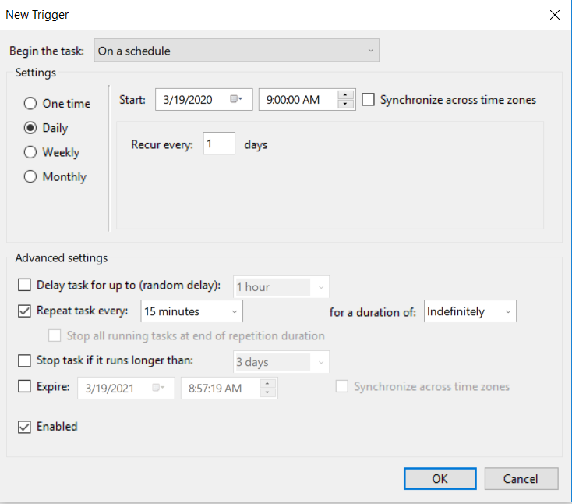Open the Begin the task dropdown

coord(236,51)
